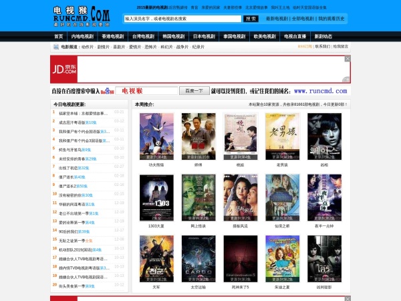Open the 首页 home tab
401x301 pixels.
tap(59, 36)
